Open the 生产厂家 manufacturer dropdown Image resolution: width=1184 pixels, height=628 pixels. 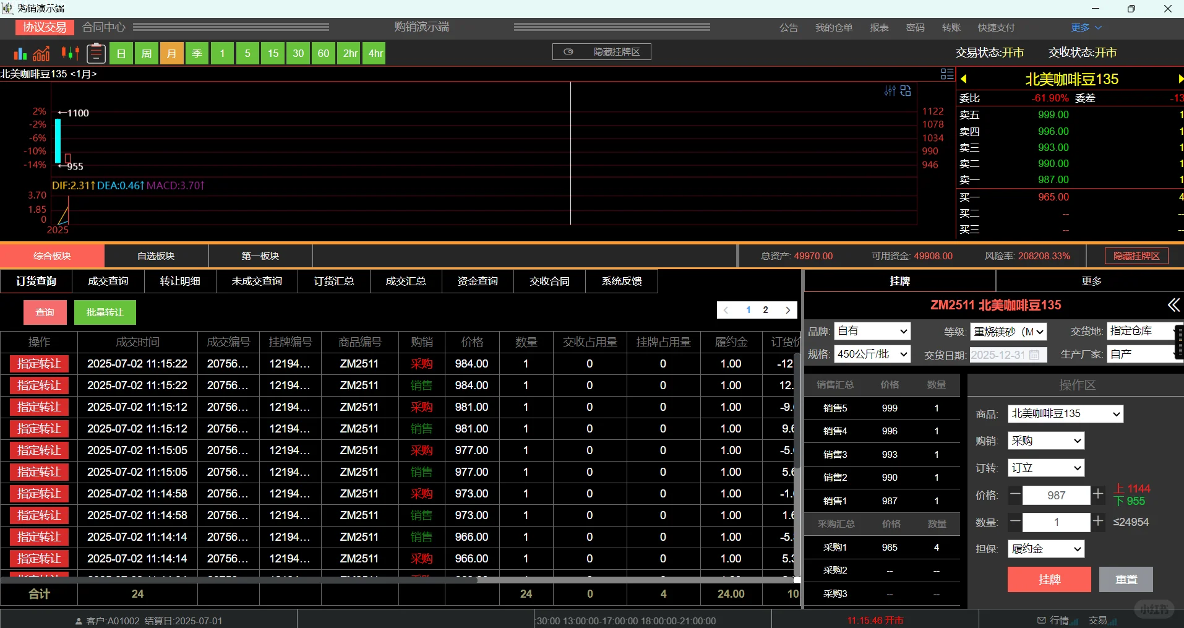(1144, 354)
